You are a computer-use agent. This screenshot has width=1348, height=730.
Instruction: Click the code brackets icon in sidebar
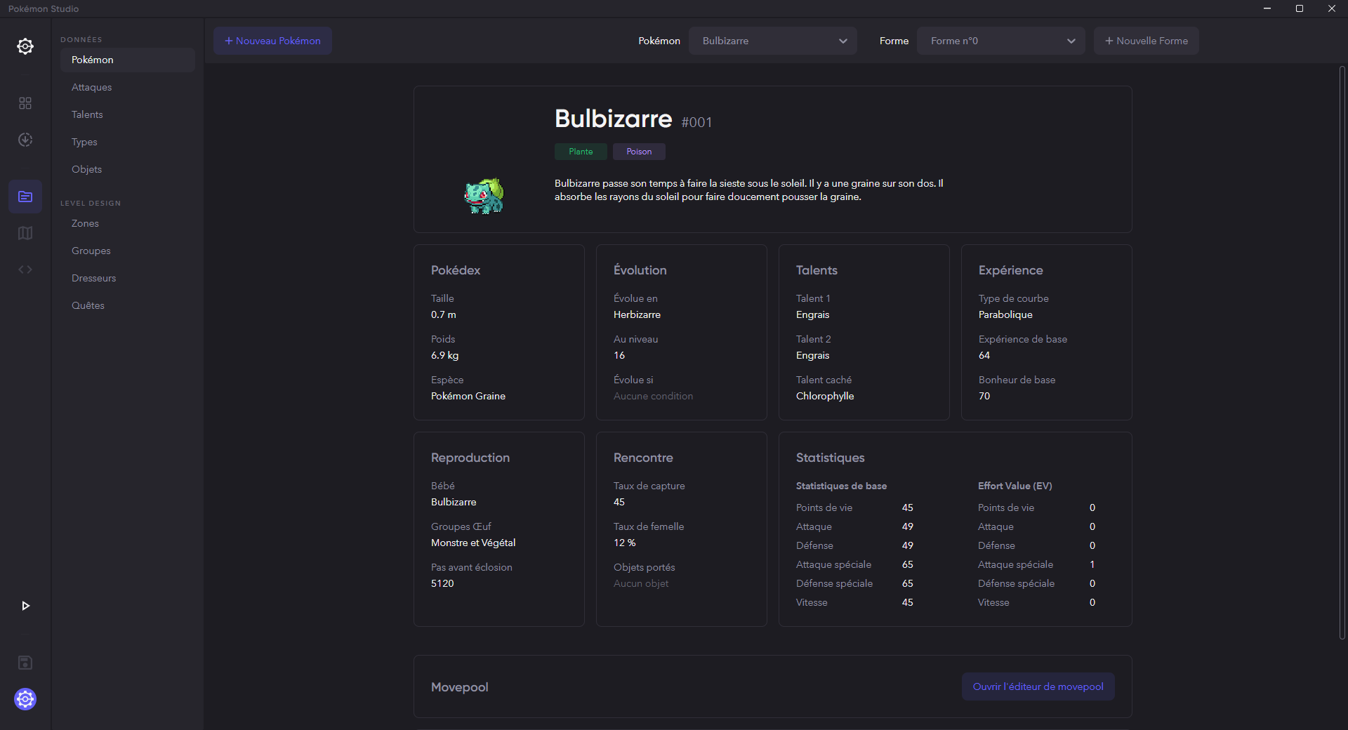click(25, 270)
